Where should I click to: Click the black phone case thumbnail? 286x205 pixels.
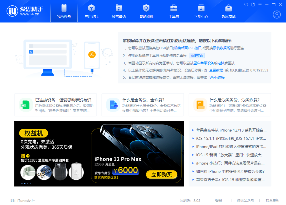(x=60, y=172)
